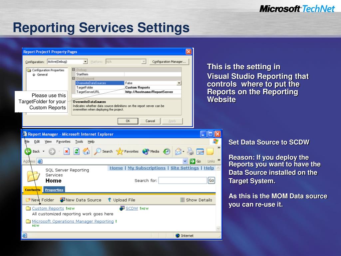341x256 pixels.
Task: Click New Folder in Report Manager toolbar
Action: (x=40, y=200)
